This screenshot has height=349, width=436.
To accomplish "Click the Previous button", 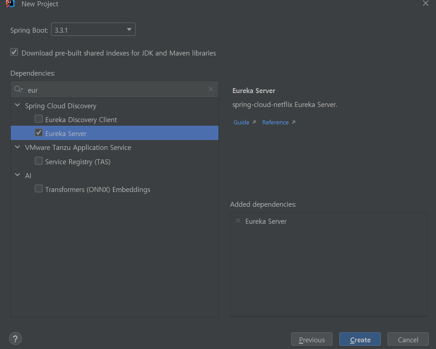I will [x=312, y=340].
